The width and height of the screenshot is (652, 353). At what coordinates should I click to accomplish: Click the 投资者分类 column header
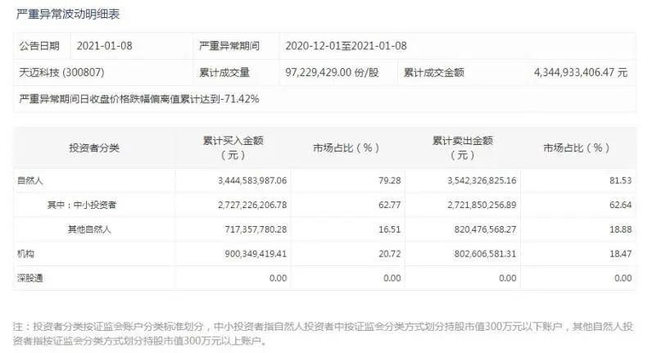[x=94, y=148]
